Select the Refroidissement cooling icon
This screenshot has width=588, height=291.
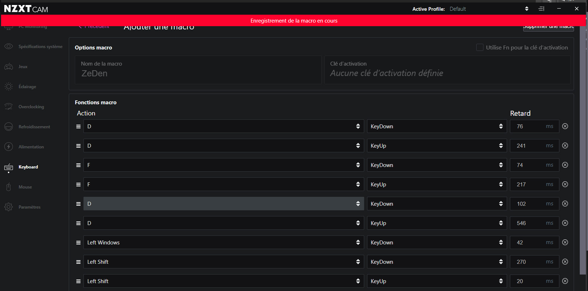pyautogui.click(x=9, y=127)
